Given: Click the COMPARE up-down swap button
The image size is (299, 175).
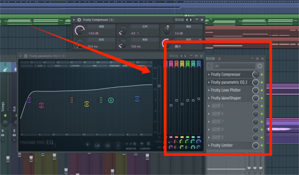Looking at the screenshot, I should coord(148,143).
